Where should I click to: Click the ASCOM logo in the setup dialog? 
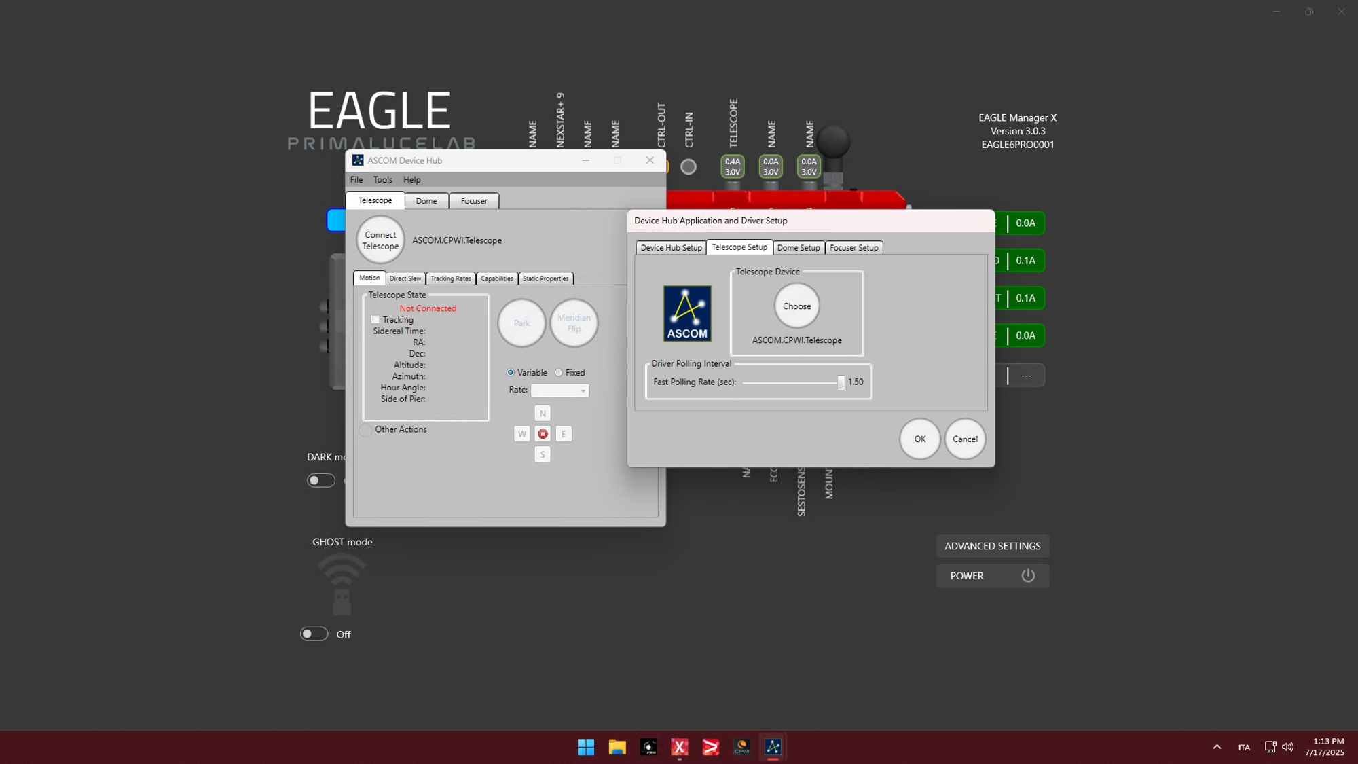[687, 313]
